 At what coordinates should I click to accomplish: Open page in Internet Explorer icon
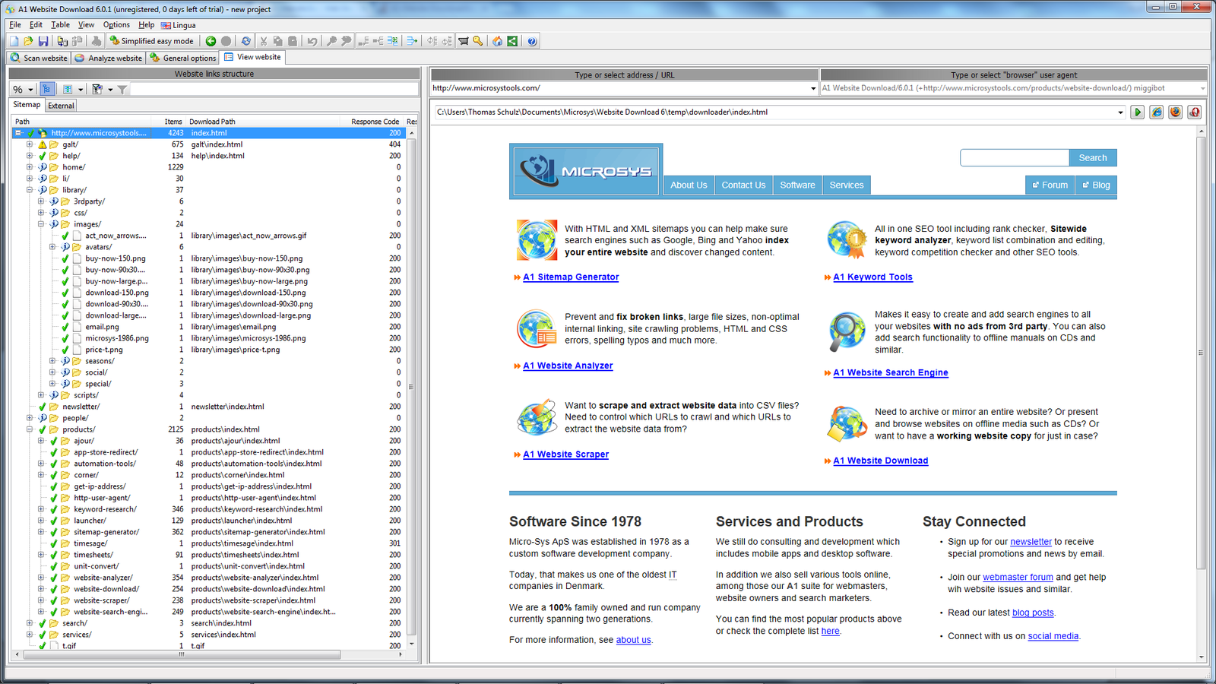click(1157, 112)
